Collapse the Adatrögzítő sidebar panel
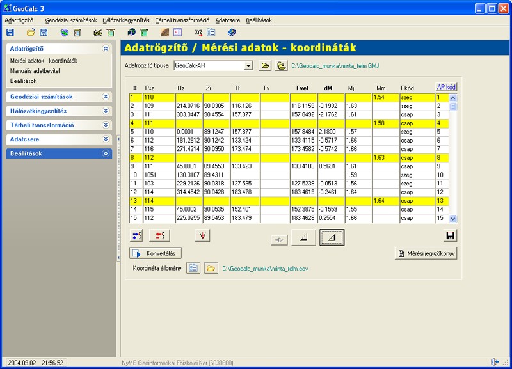Screen dimensions: 512x369 106,49
